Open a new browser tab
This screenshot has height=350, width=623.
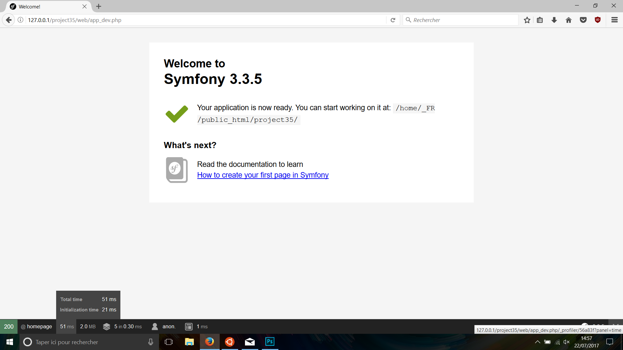click(x=99, y=6)
